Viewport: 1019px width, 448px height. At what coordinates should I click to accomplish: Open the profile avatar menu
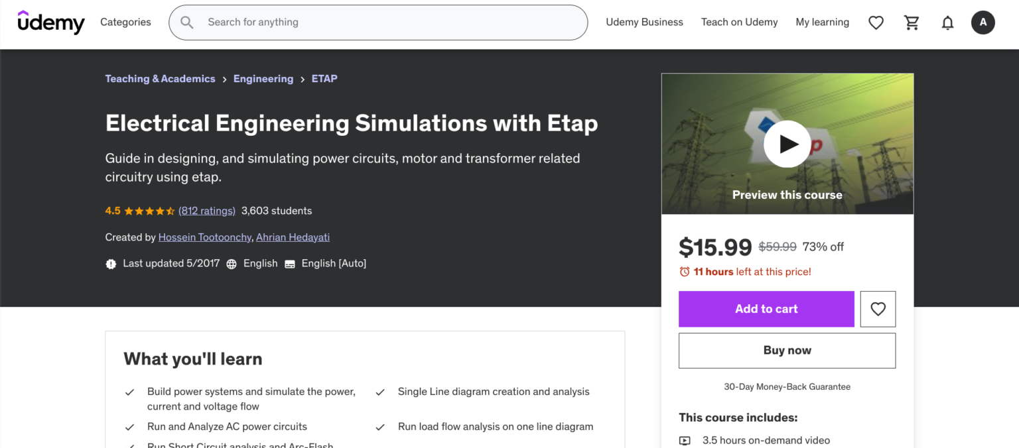pyautogui.click(x=983, y=22)
